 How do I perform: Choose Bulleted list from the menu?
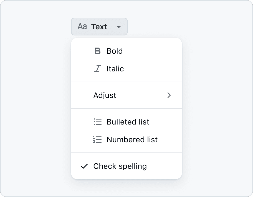128,122
